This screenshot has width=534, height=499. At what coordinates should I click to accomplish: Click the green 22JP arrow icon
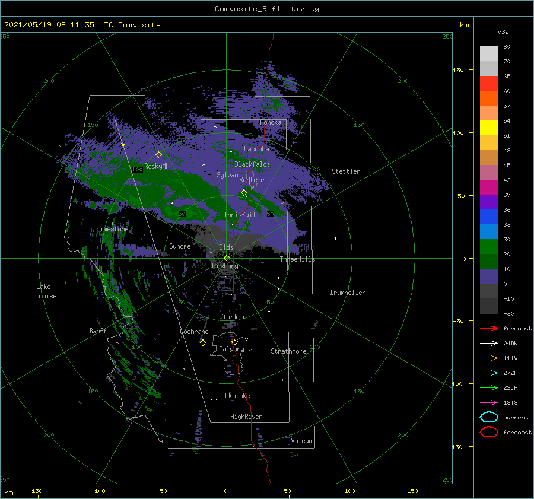[x=489, y=387]
